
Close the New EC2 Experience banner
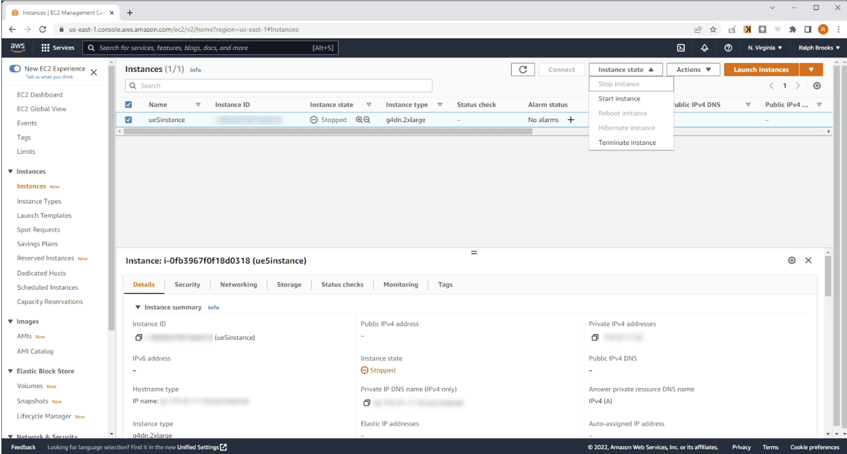point(94,72)
